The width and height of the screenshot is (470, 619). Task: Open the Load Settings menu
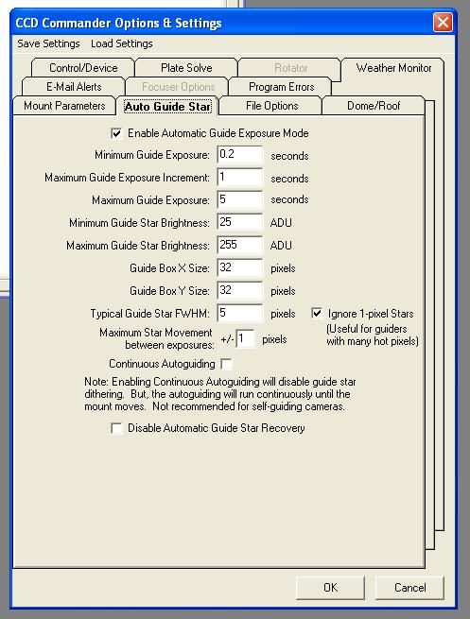coord(122,43)
